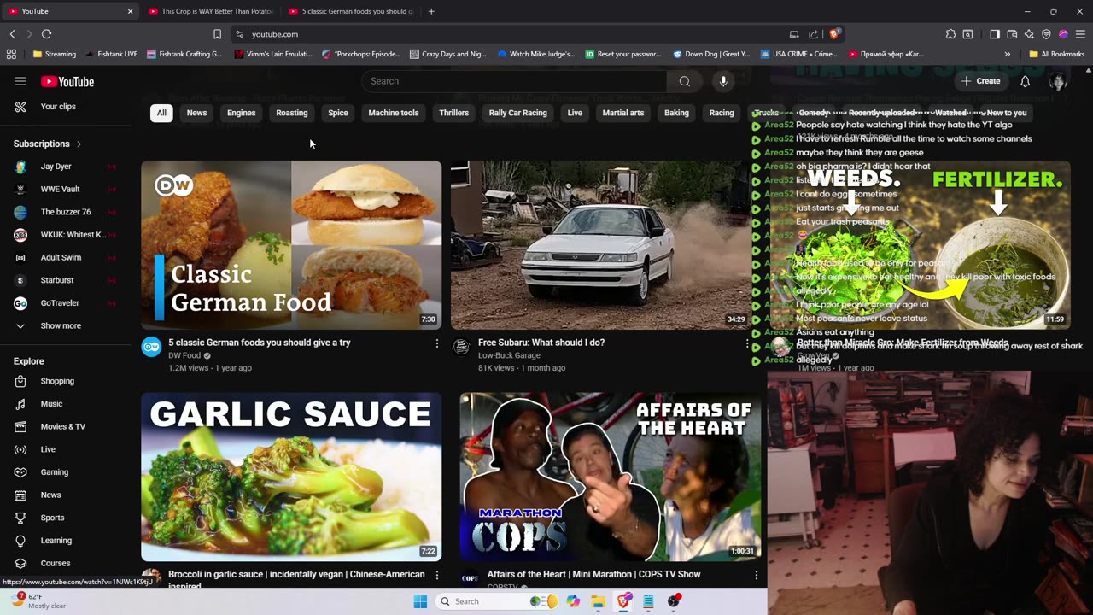This screenshot has height=615, width=1093.
Task: Open the Jay Dyer subscription channel
Action: point(58,167)
